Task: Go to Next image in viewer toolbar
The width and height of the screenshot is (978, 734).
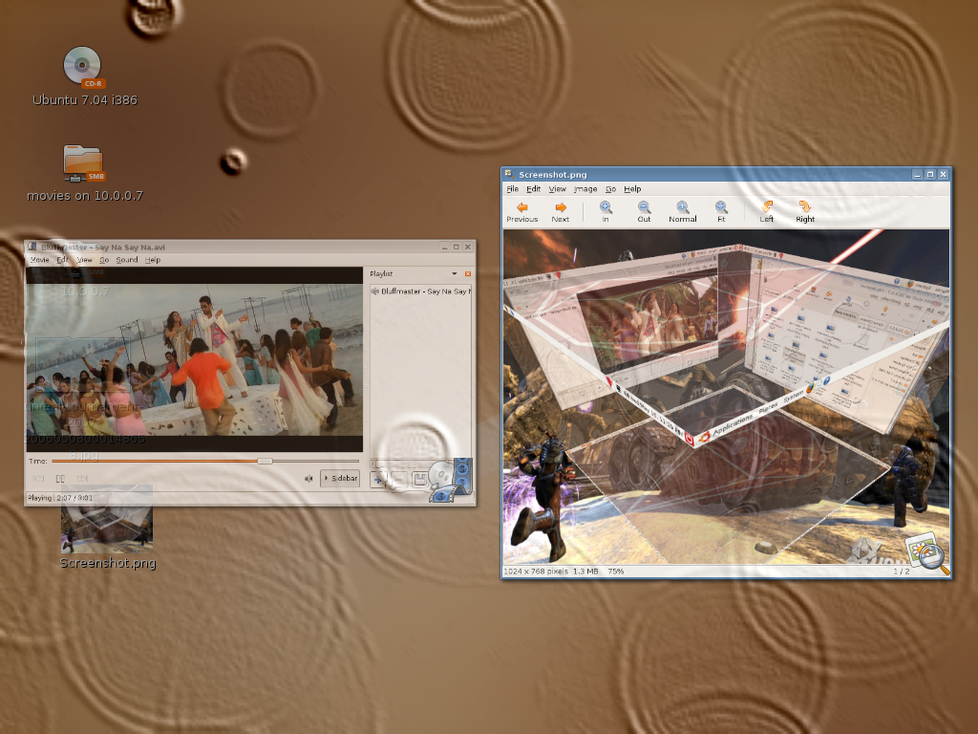Action: (x=560, y=211)
